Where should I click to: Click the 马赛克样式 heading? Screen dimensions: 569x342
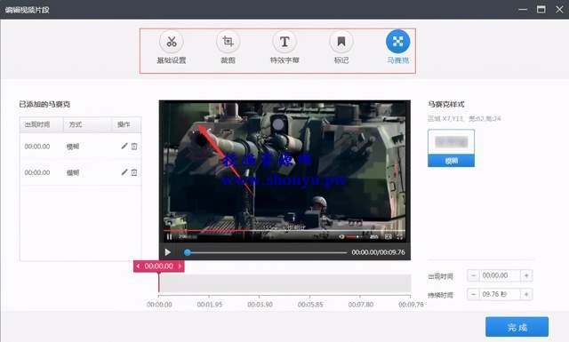446,105
